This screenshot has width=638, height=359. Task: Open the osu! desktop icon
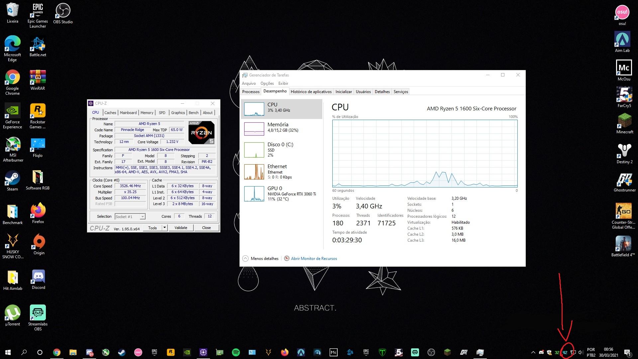pos(622,15)
